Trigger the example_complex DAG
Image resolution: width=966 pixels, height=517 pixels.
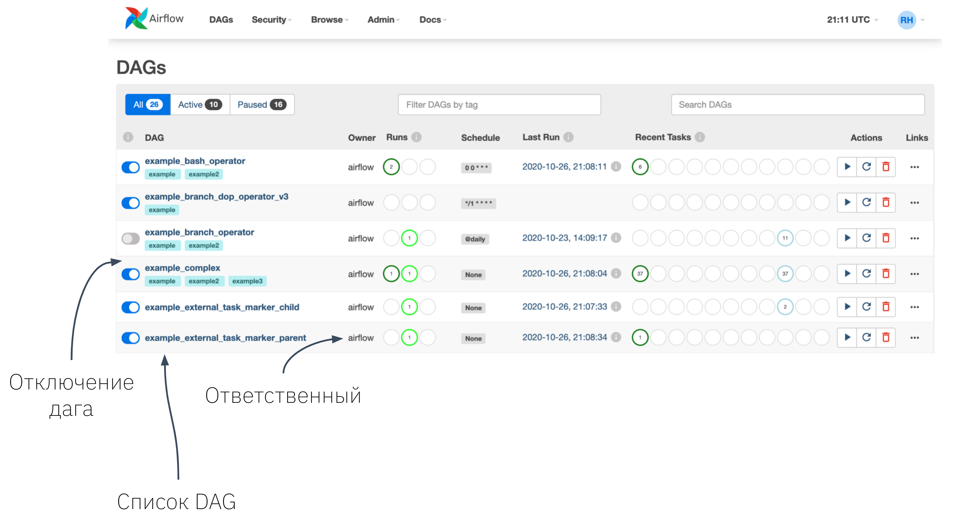(x=847, y=274)
